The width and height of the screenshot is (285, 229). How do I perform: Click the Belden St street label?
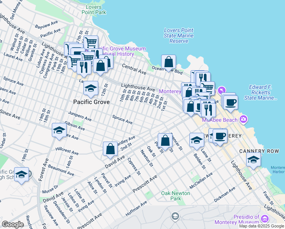pos(200,161)
